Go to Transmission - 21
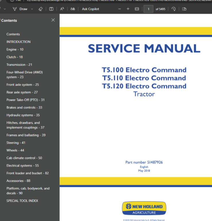Viewport: 212px width, 221px height. (x=19, y=65)
